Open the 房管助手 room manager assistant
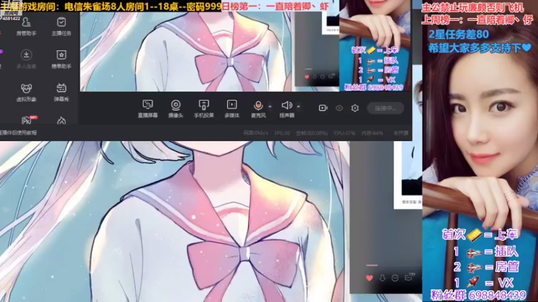 click(x=26, y=27)
